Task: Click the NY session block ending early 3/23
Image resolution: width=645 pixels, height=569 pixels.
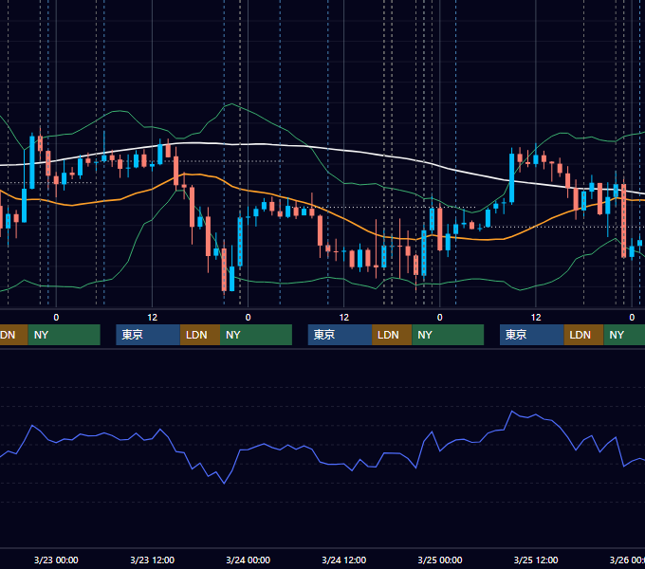Action: point(64,335)
